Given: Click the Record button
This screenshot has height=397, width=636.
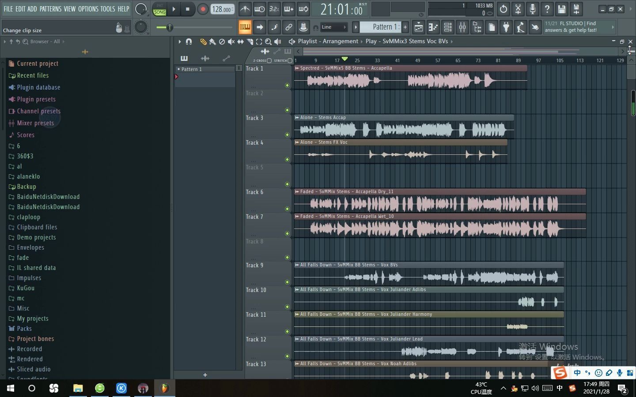Looking at the screenshot, I should click(x=203, y=9).
